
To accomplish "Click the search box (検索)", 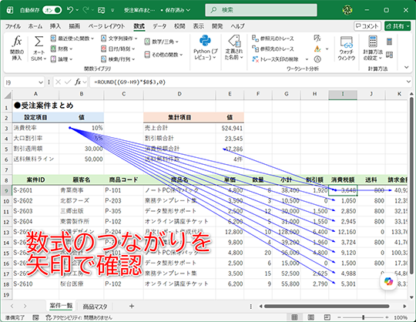I will 261,10.
